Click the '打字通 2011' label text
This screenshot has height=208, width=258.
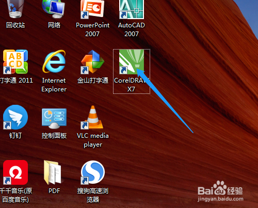[17, 81]
